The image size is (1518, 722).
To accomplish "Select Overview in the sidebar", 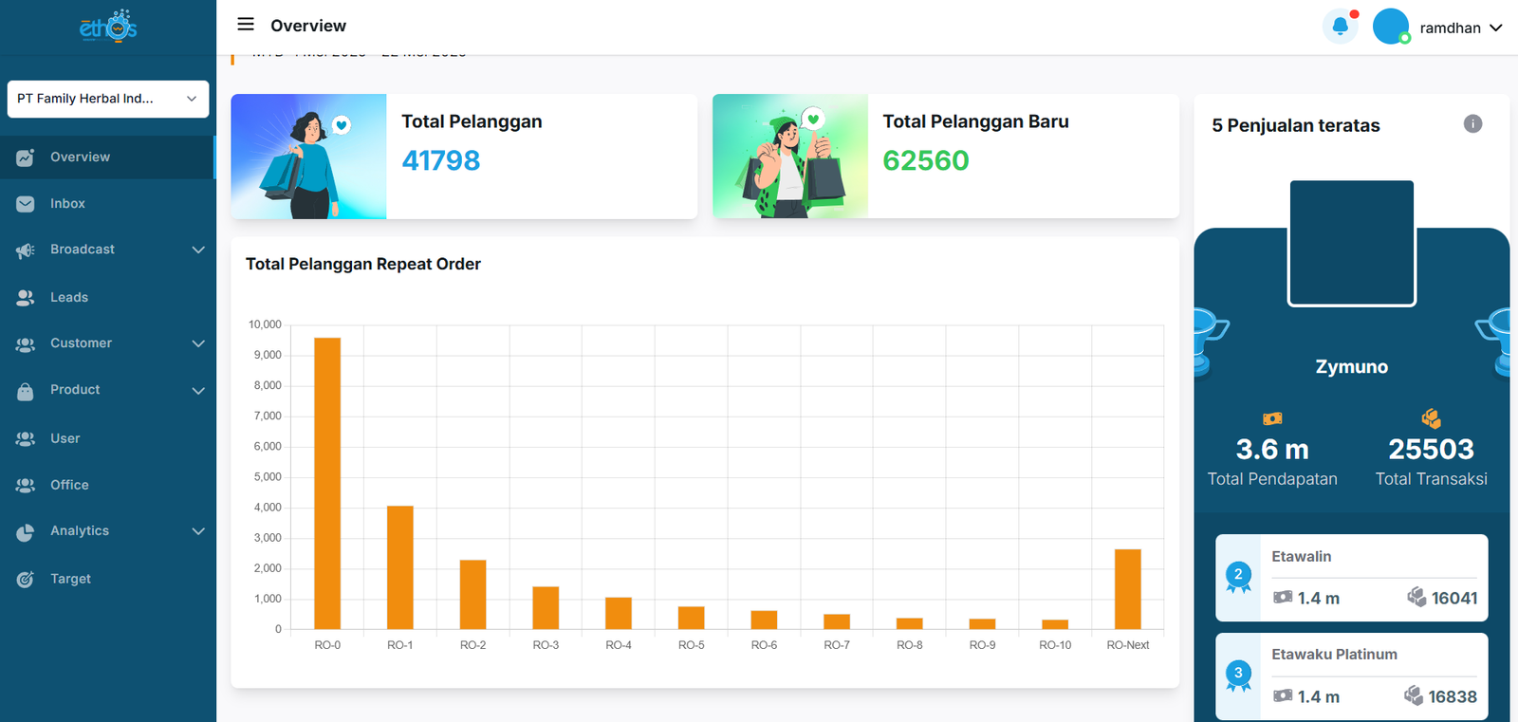I will [81, 157].
